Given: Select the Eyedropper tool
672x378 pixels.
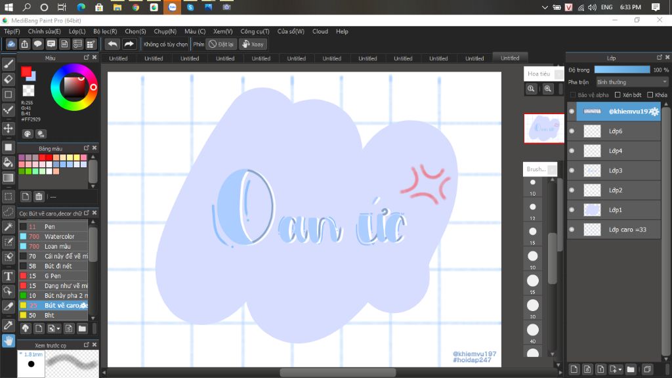Looking at the screenshot, I should [8, 325].
